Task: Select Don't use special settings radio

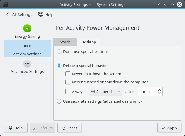Action: pos(59,52)
